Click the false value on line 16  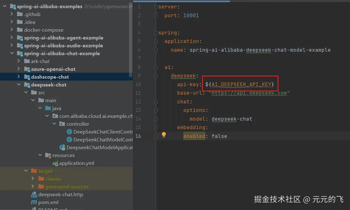[219, 136]
